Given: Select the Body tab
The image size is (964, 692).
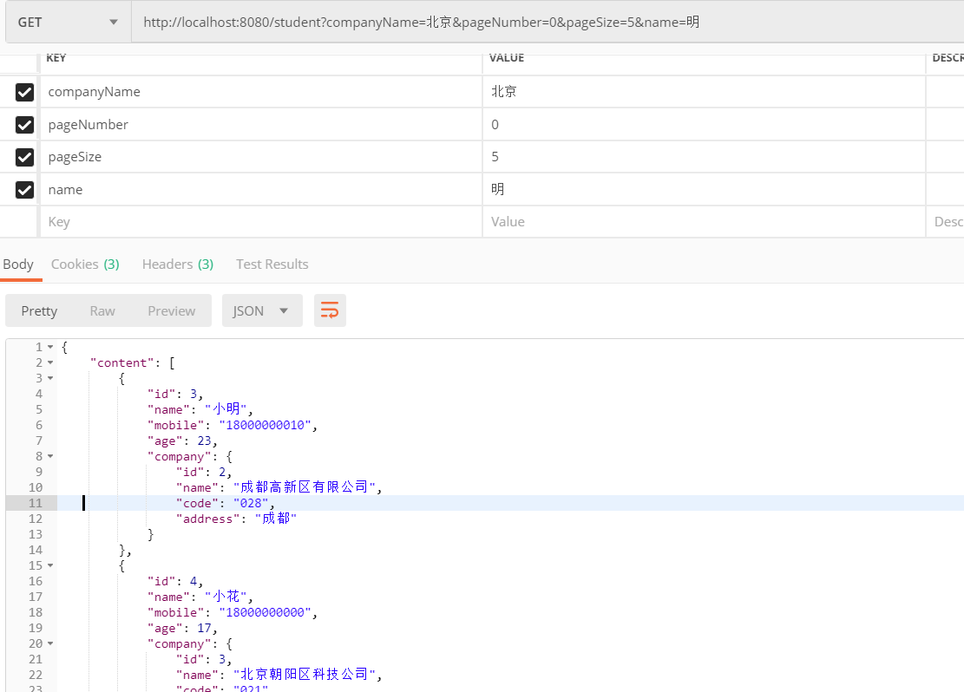Looking at the screenshot, I should tap(19, 264).
